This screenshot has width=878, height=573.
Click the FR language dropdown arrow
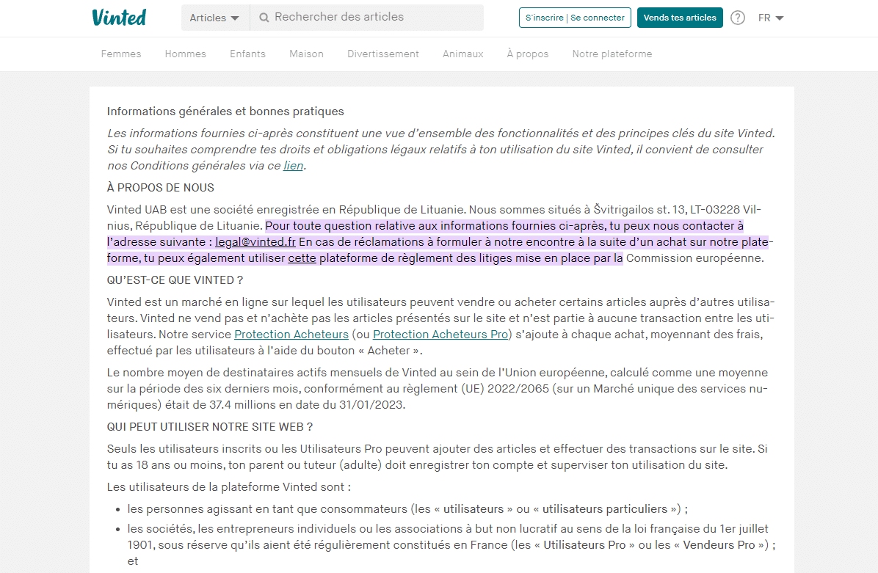click(x=780, y=18)
